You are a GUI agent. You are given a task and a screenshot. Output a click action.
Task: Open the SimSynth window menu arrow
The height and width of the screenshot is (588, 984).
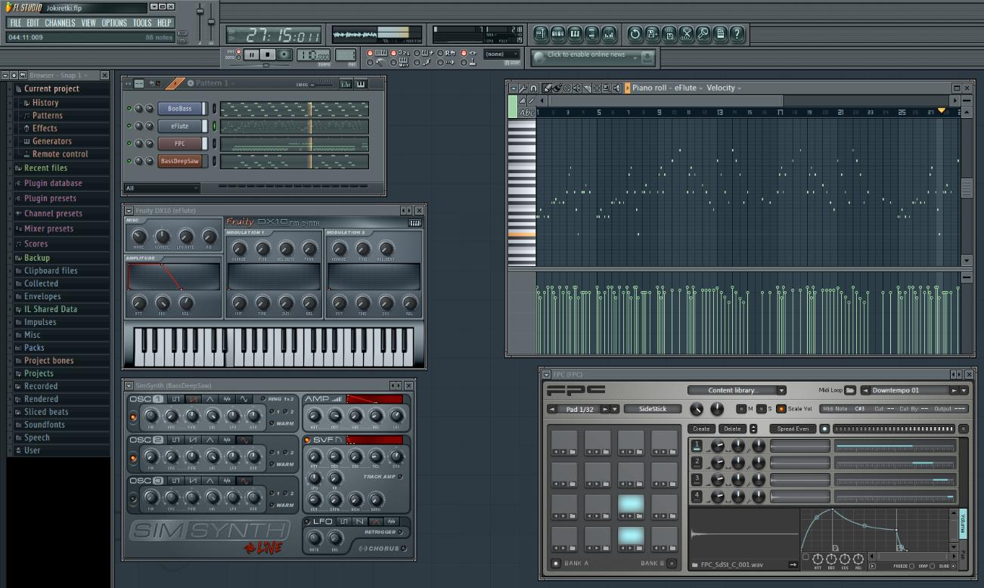click(x=129, y=385)
